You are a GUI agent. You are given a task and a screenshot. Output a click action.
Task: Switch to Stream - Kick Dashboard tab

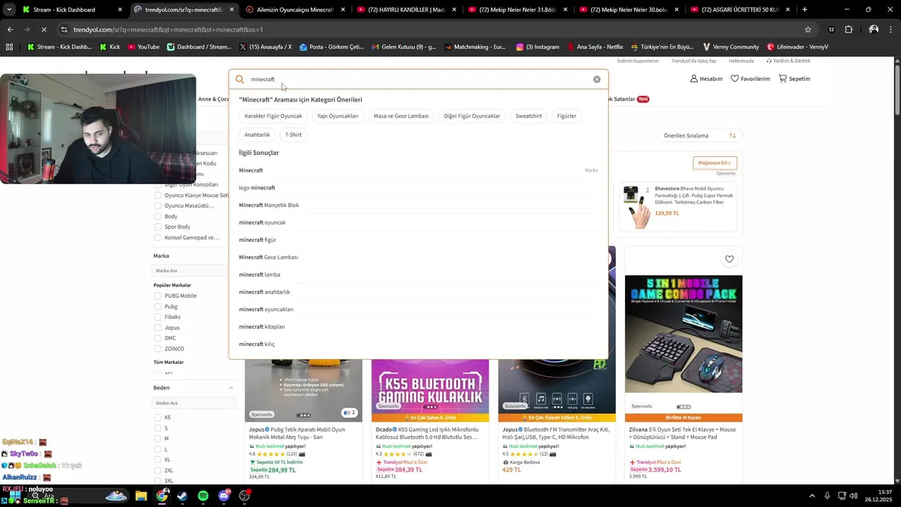pos(73,10)
